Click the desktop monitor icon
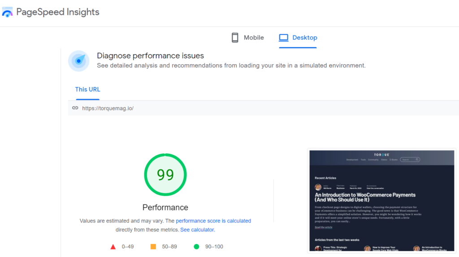Screen dimensions: 459x257 click(x=284, y=38)
